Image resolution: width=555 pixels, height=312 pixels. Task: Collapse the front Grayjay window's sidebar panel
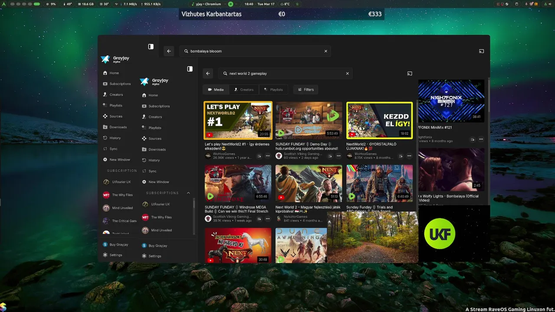pyautogui.click(x=190, y=69)
